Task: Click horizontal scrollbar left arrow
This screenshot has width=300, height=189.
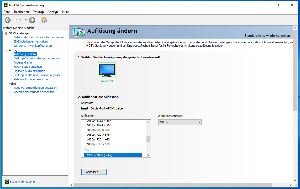Action: pyautogui.click(x=72, y=185)
